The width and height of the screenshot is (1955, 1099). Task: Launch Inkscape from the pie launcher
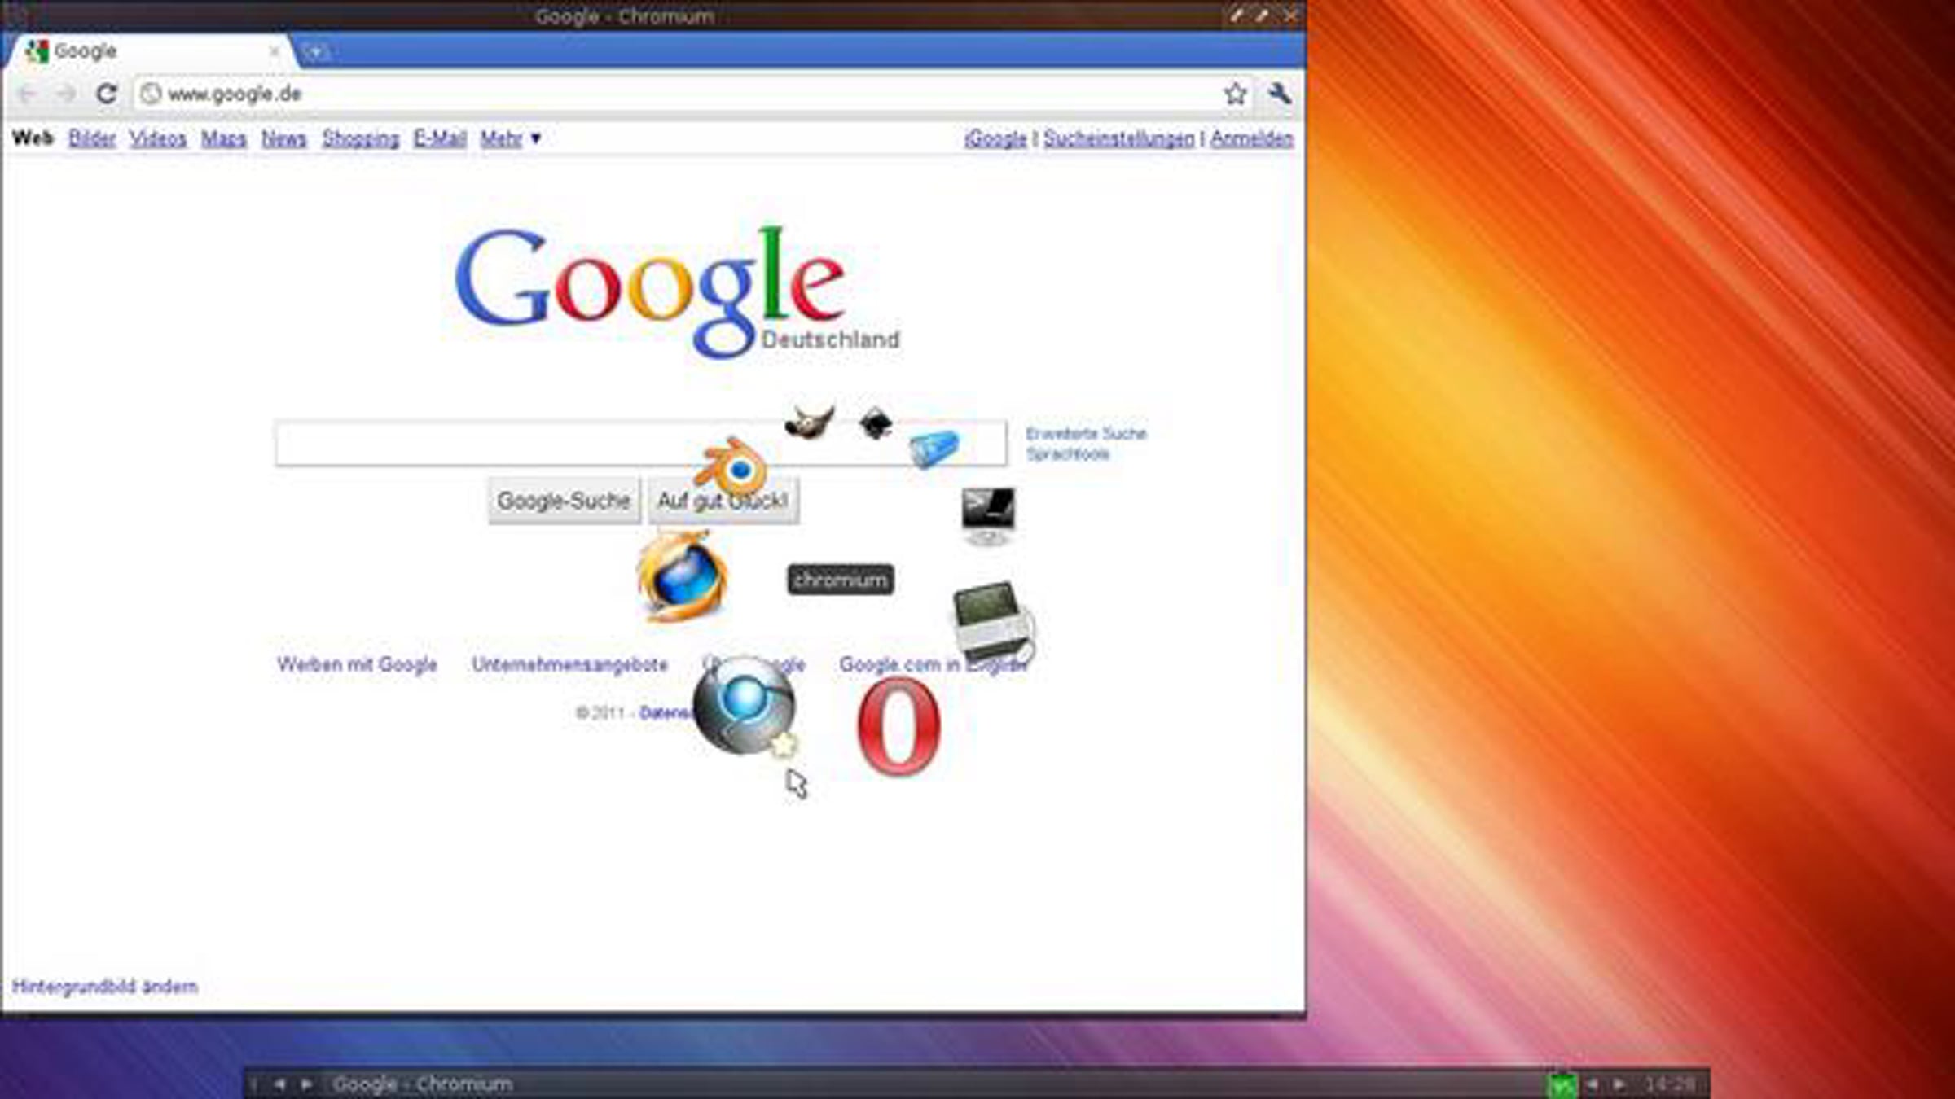[876, 423]
